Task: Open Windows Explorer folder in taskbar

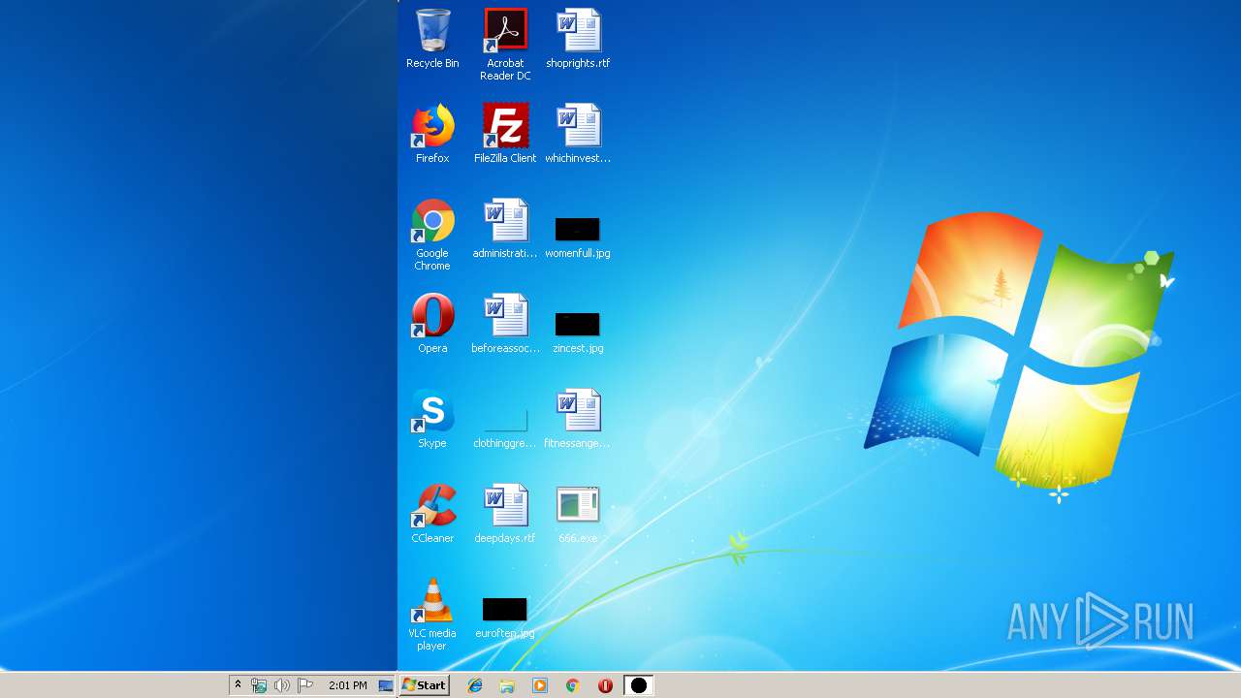Action: coord(507,685)
